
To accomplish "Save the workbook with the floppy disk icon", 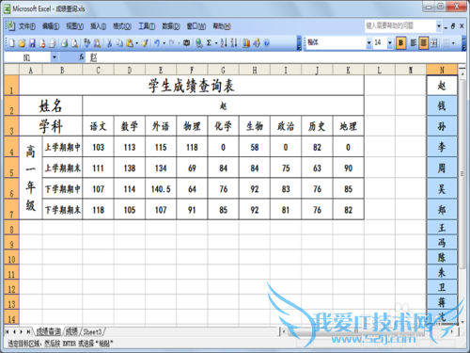I will [32, 43].
